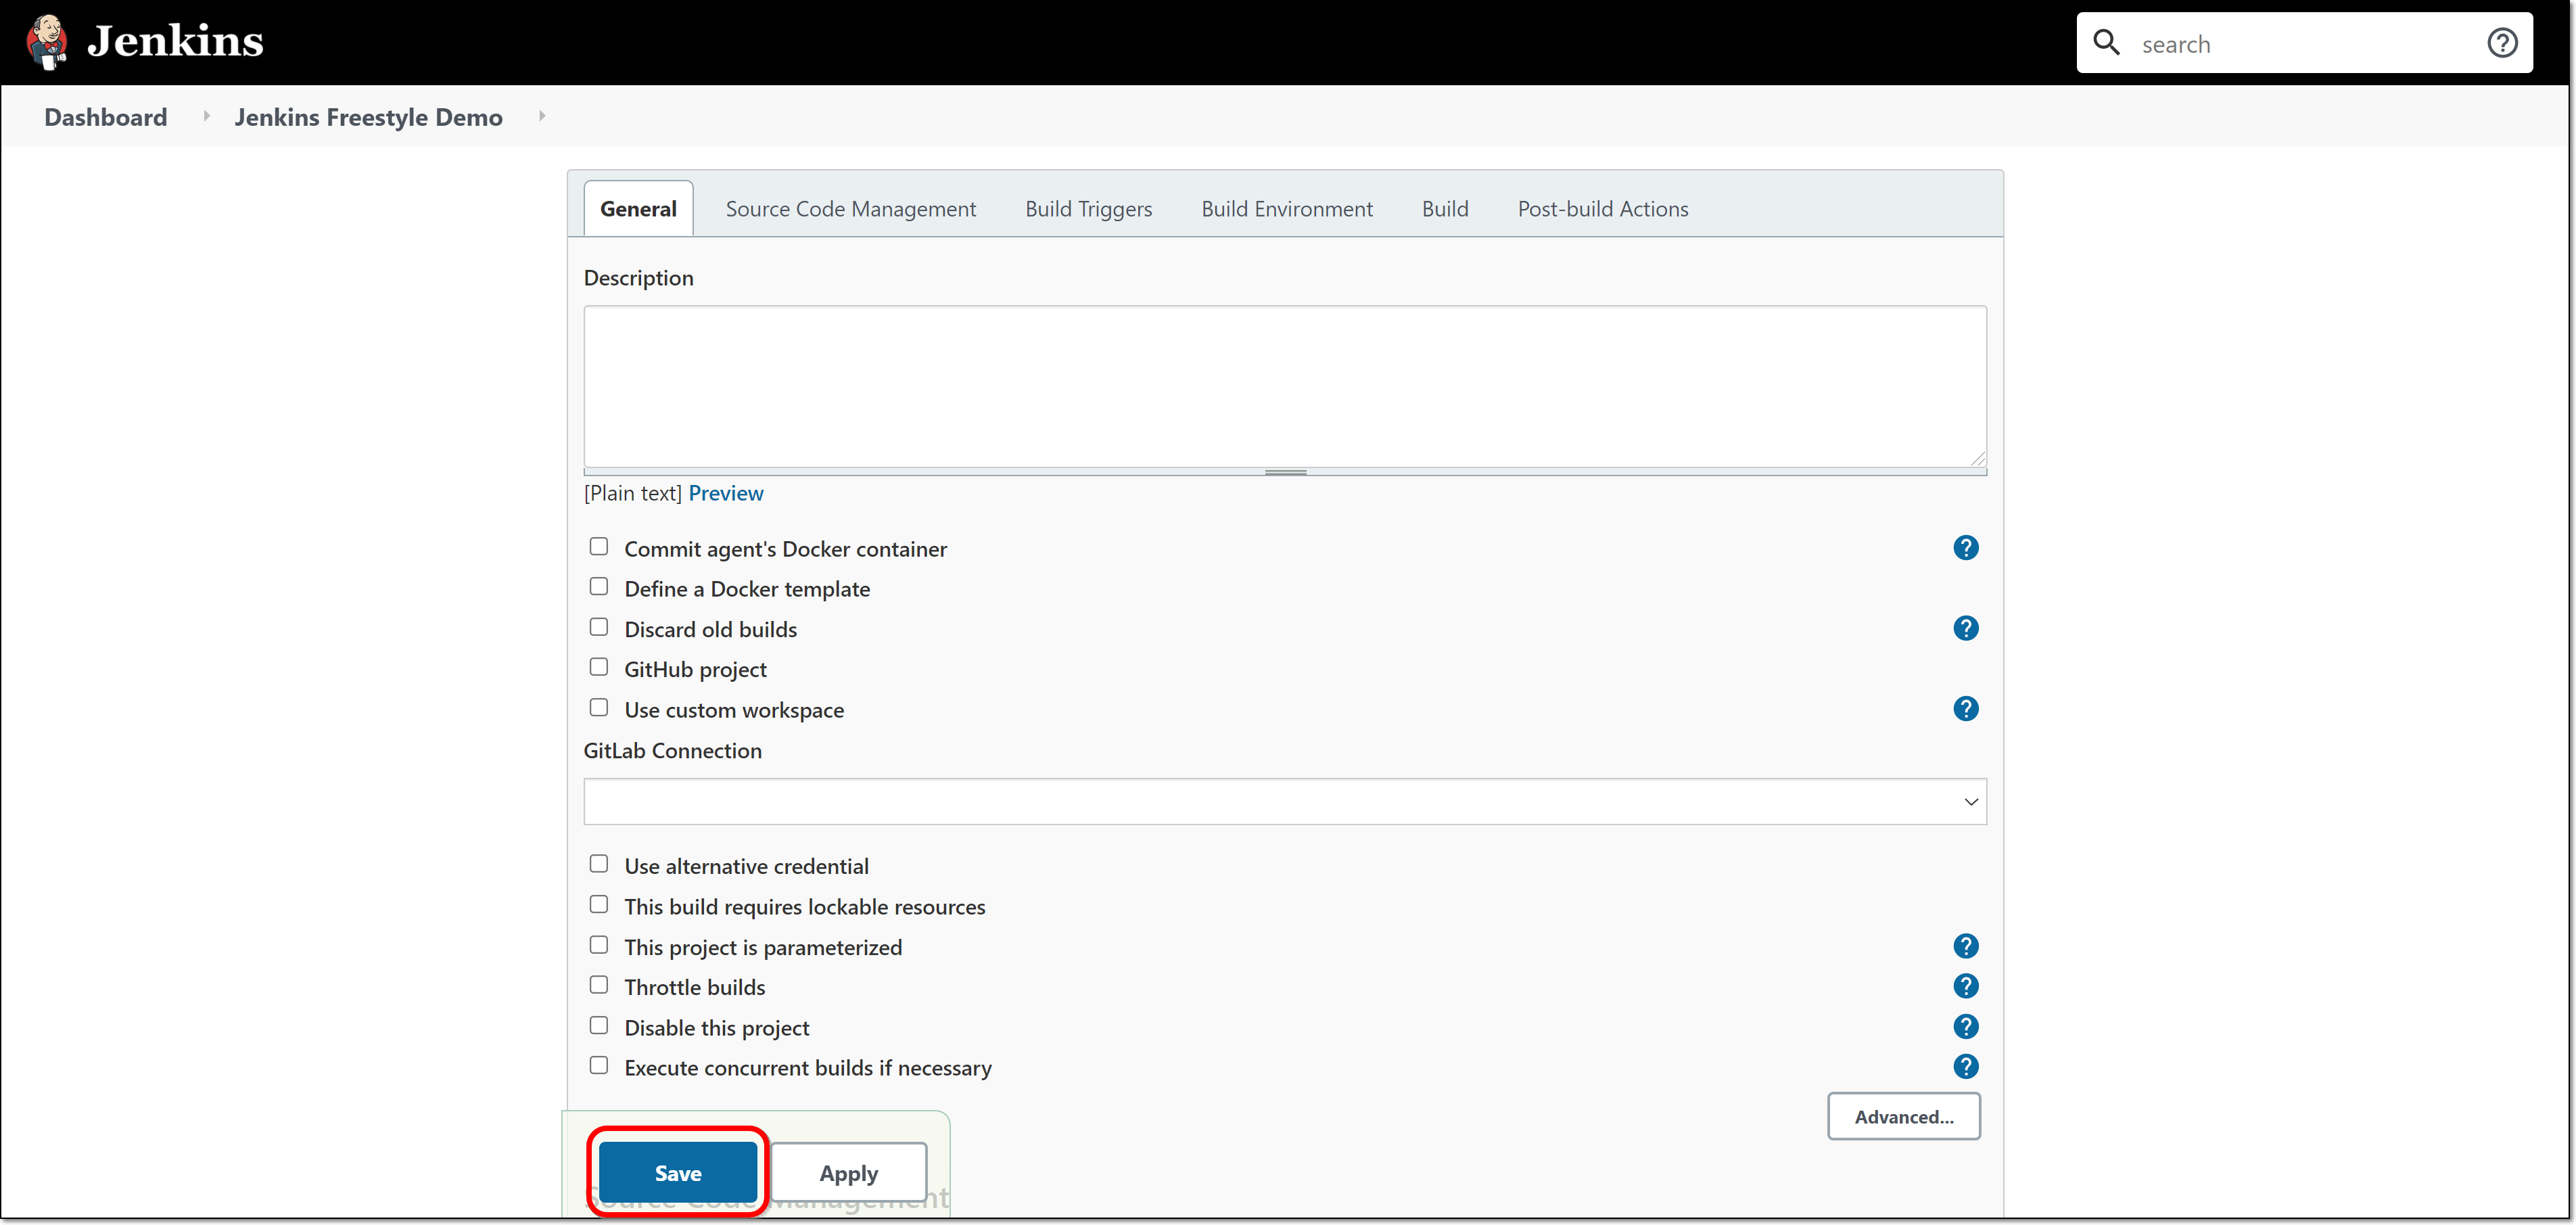
Task: Open help for Disable this project
Action: (1965, 1027)
